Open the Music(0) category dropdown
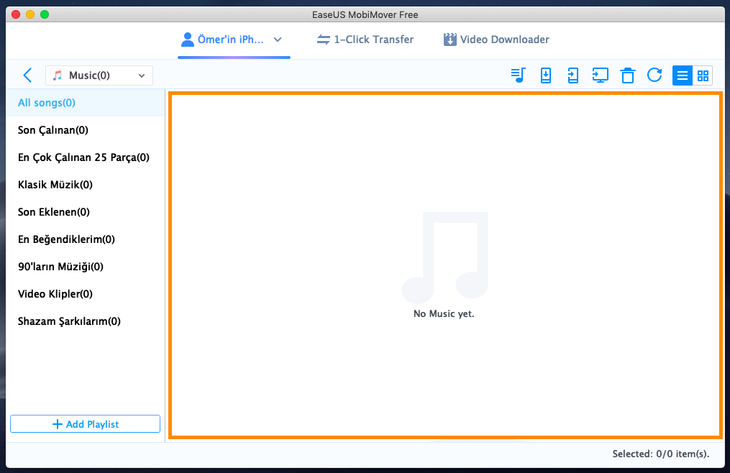Viewport: 730px width, 473px height. pyautogui.click(x=99, y=75)
